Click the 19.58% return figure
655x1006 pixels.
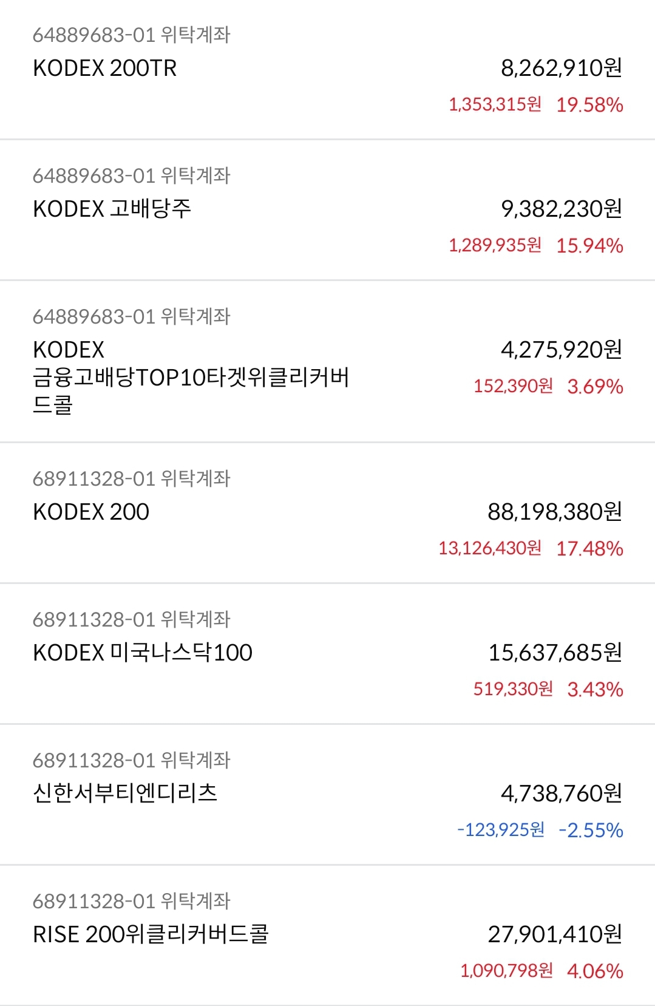pos(589,105)
